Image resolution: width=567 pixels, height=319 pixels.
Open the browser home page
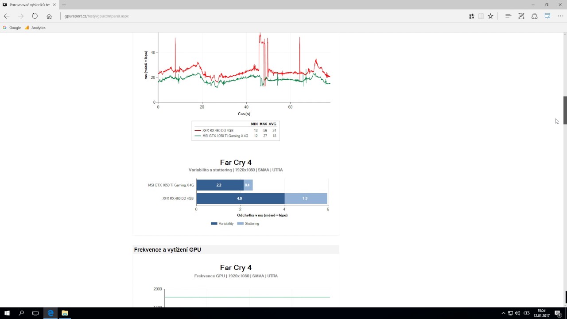49,16
